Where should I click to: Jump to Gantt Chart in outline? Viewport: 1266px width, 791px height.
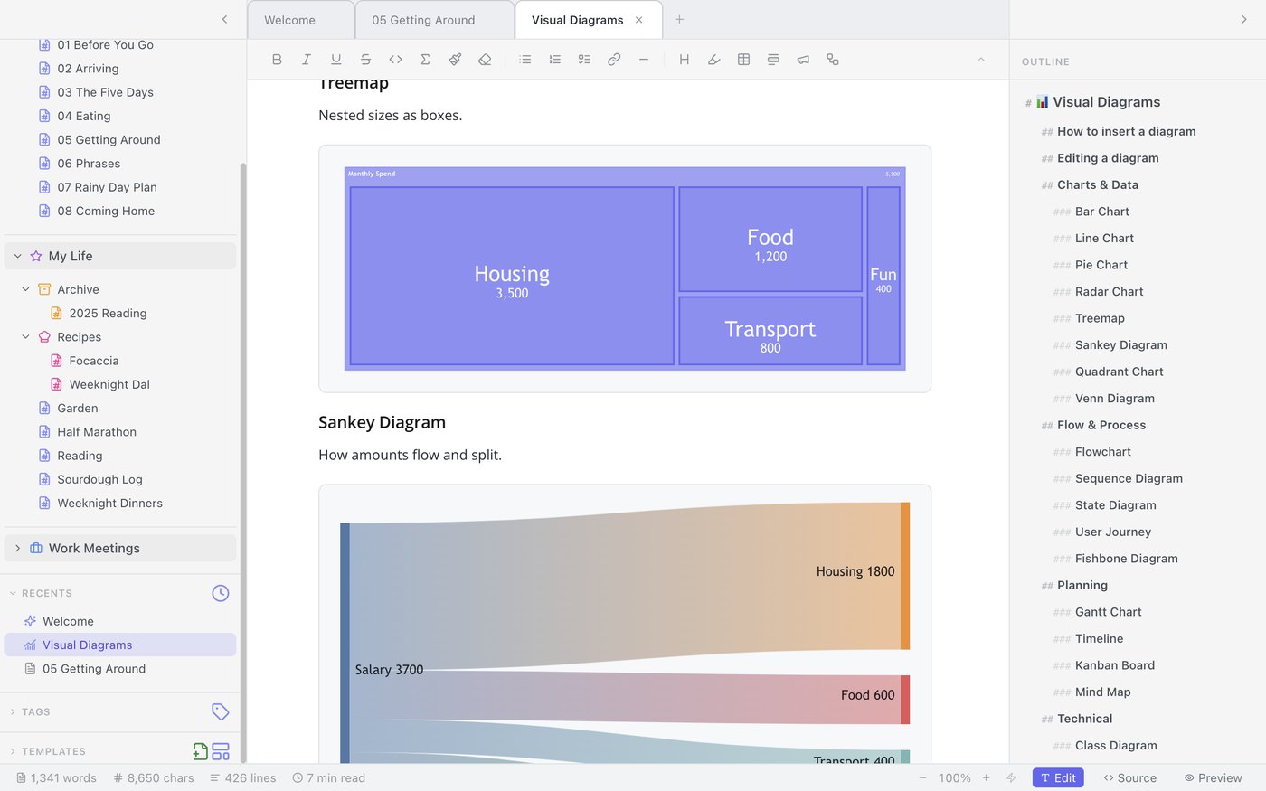[1109, 612]
